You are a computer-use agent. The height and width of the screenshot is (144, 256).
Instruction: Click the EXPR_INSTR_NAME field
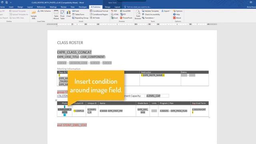tap(153, 75)
